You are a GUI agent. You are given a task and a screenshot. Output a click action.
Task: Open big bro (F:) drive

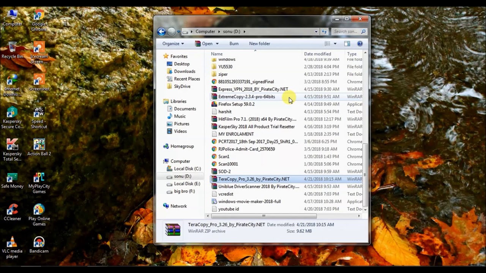pyautogui.click(x=184, y=191)
